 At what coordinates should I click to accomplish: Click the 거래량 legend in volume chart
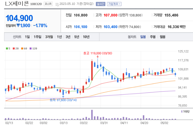pos(185,111)
